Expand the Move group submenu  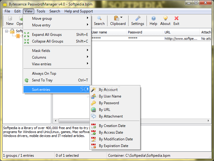tap(57, 19)
